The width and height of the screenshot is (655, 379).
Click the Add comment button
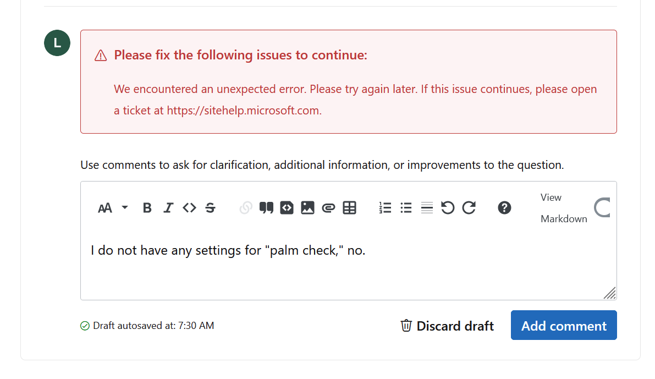point(564,325)
